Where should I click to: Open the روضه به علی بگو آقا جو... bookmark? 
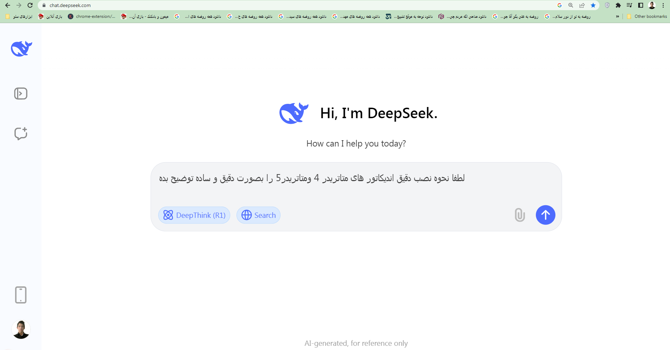tap(516, 16)
